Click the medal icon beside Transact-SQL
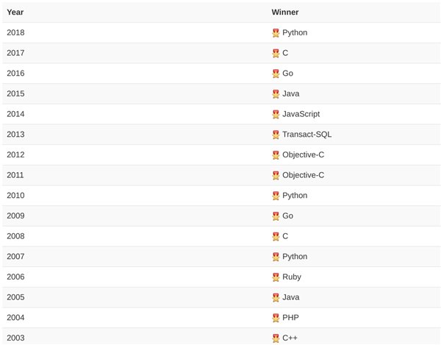The image size is (441, 345). tap(276, 135)
